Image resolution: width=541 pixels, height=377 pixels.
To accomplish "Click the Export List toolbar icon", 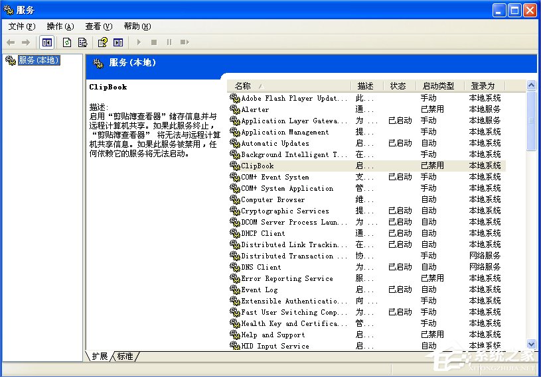I will [x=82, y=42].
